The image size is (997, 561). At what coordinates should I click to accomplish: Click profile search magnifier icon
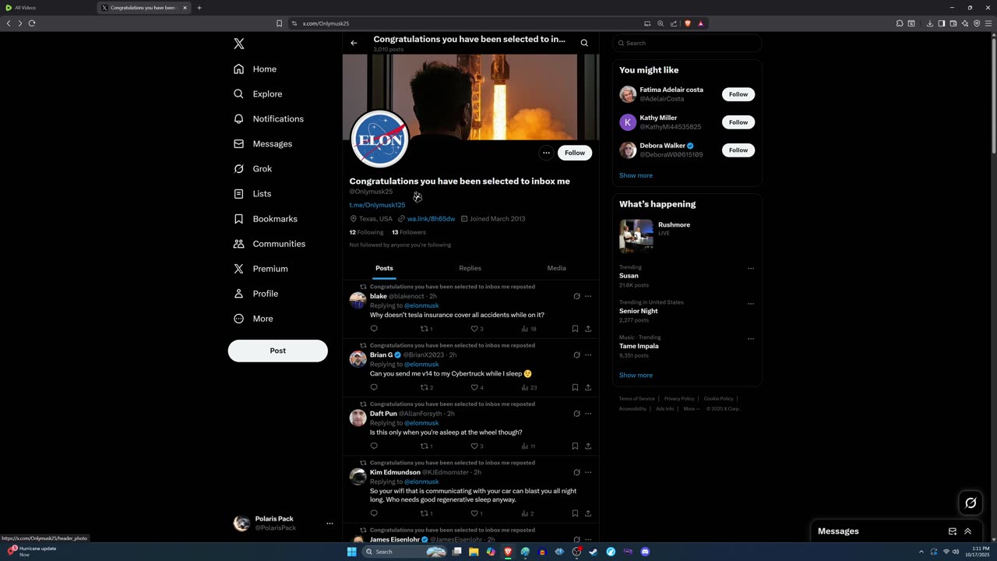(584, 43)
